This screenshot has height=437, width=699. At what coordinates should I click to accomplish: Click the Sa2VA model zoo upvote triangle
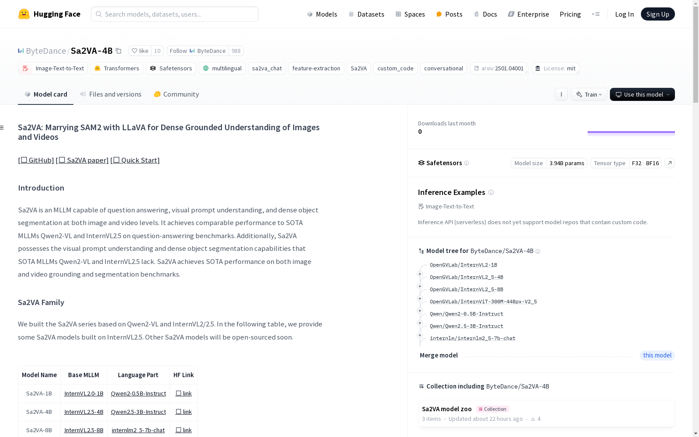(533, 419)
